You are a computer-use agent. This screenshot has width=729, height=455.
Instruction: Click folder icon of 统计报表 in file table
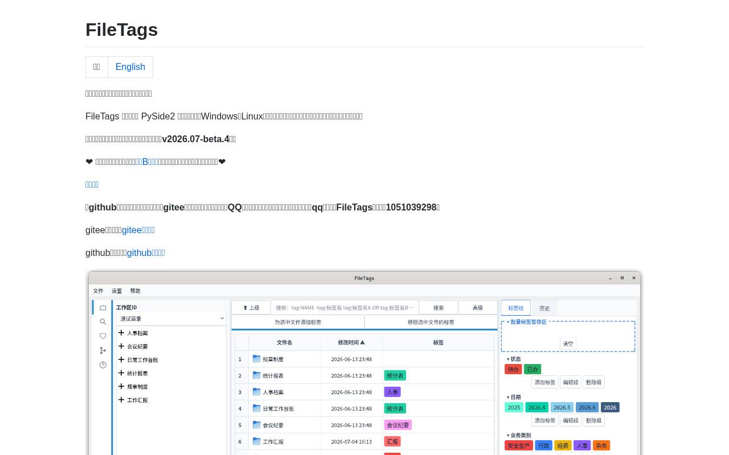pos(256,375)
